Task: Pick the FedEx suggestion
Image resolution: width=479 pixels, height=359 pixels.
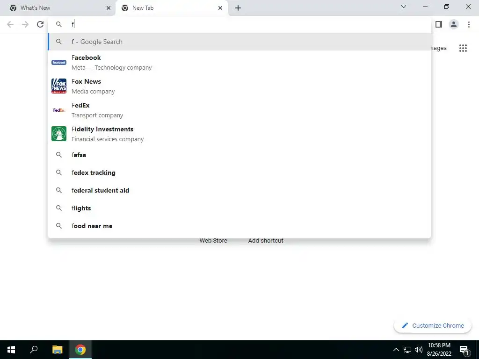Action: coord(239,110)
